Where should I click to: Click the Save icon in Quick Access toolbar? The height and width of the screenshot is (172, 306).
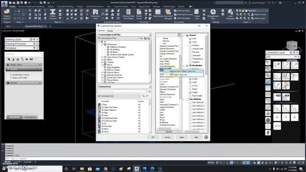click(18, 3)
